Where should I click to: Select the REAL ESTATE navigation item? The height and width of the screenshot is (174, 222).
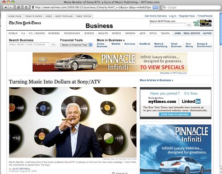click(x=192, y=33)
